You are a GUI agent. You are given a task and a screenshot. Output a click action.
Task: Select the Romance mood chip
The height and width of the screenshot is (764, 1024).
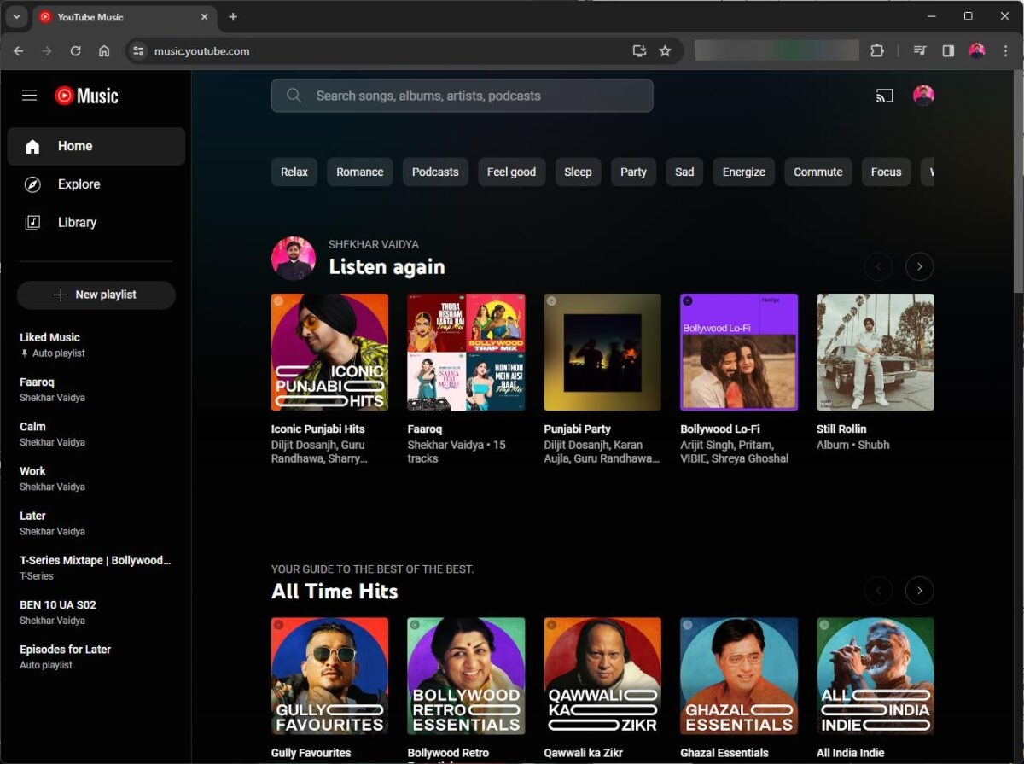click(x=359, y=172)
